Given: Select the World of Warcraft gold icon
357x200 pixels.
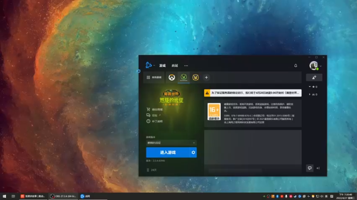Looking at the screenshot, I should pyautogui.click(x=195, y=77).
